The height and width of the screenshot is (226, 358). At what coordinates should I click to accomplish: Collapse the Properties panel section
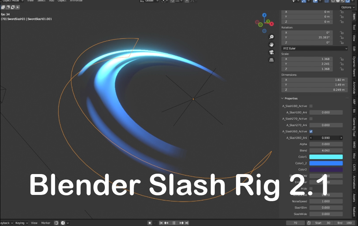[282, 98]
